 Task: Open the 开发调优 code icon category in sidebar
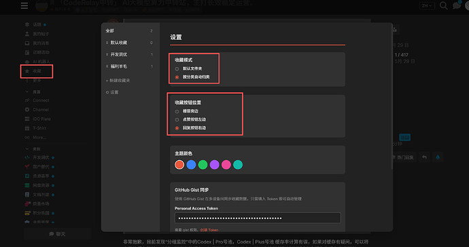pos(27,157)
